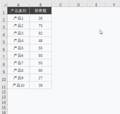The width and height of the screenshot is (120, 114).
Task: Click sales value 55 for 产品5
Action: click(40, 48)
